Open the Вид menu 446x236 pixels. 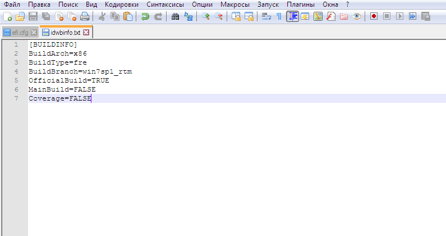point(91,4)
